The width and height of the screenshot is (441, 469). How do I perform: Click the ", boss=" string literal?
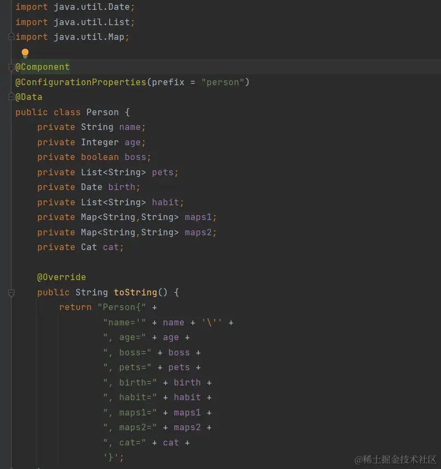tap(127, 353)
